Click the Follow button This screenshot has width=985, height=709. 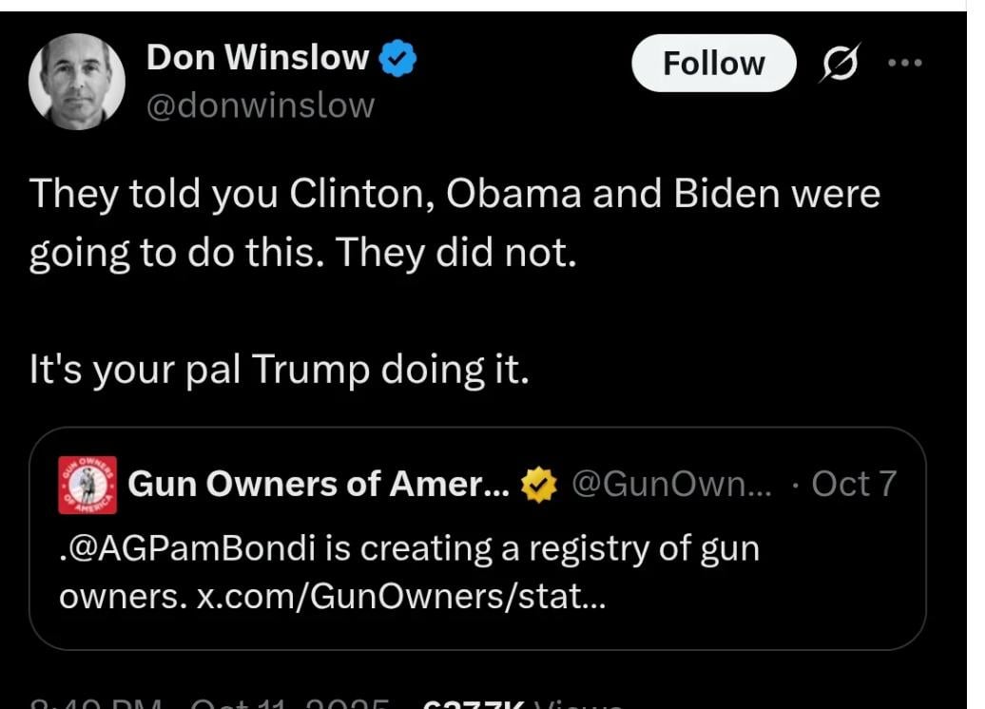point(713,64)
